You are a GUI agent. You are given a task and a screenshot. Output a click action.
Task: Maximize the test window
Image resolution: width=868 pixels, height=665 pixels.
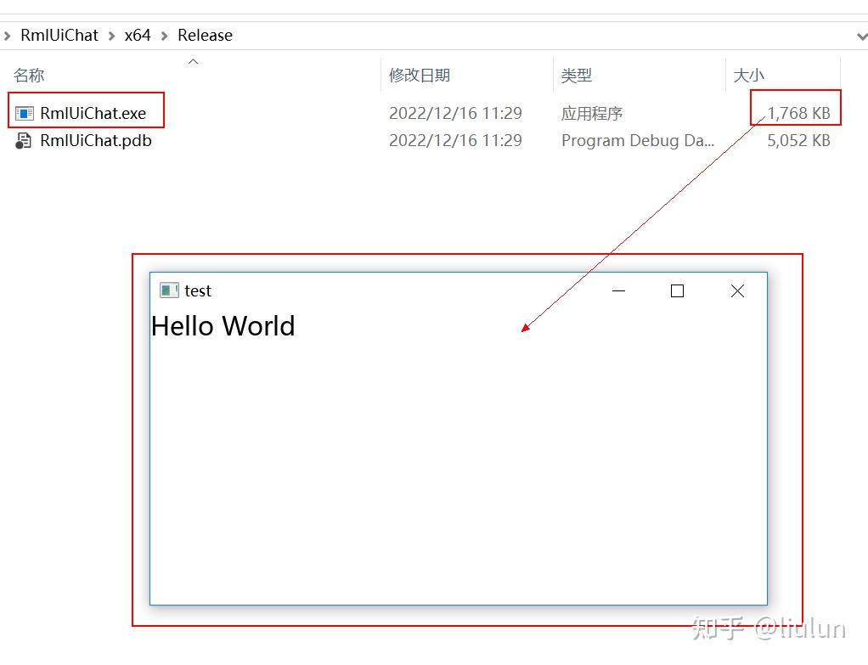click(677, 290)
